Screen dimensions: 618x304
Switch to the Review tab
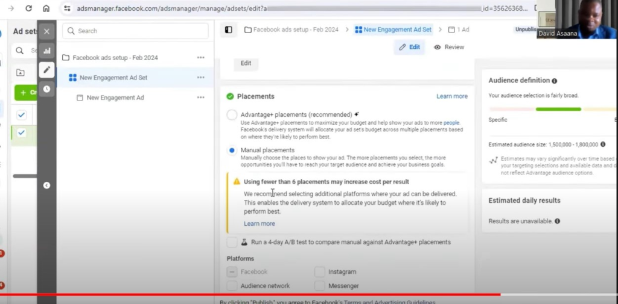[x=449, y=47]
